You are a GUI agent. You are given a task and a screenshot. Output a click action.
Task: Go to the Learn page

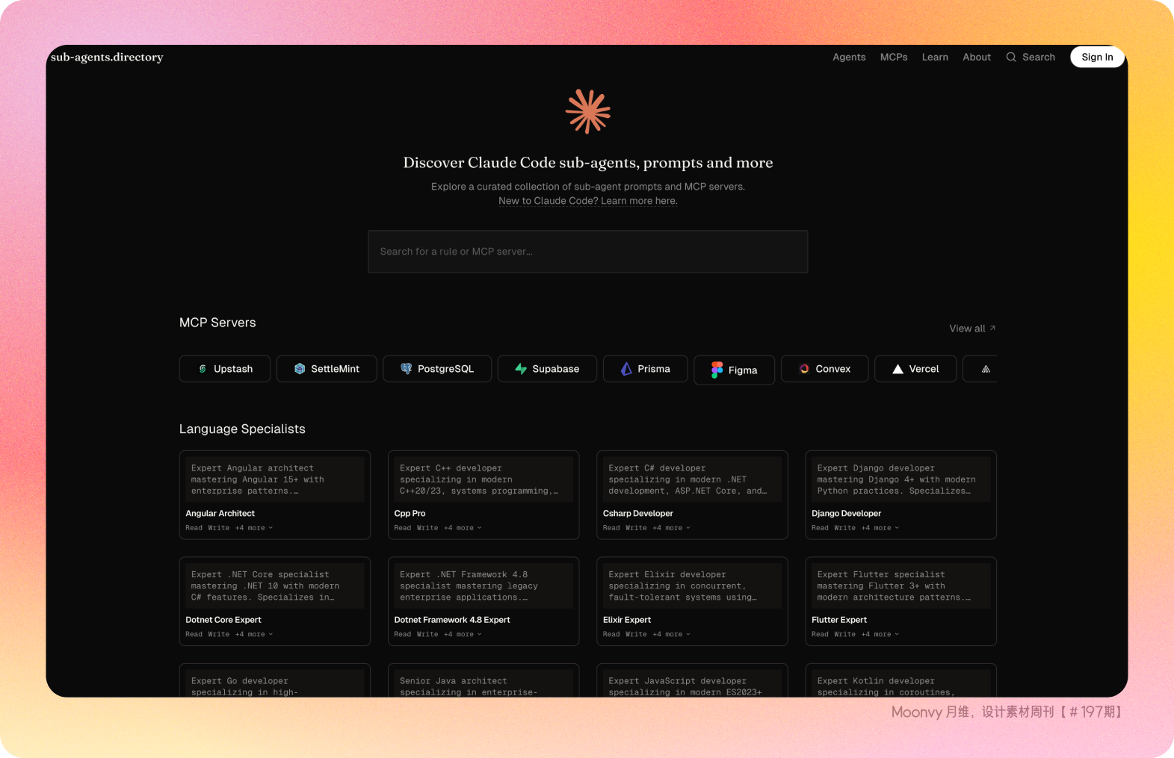935,58
